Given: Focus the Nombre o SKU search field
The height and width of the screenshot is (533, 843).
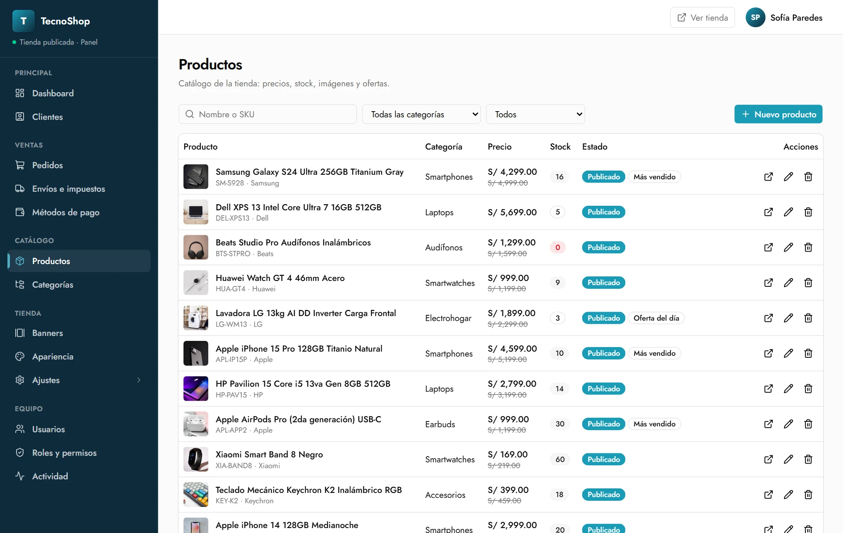Looking at the screenshot, I should [267, 114].
